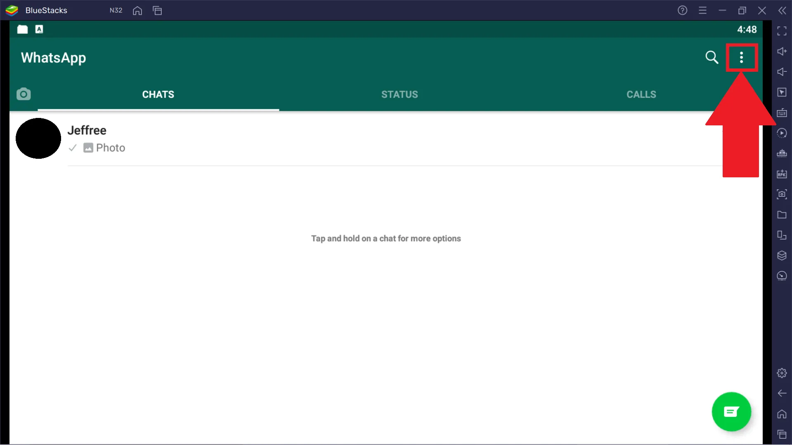Open BlueStacks hamburger menu
This screenshot has height=445, width=792.
coord(702,10)
